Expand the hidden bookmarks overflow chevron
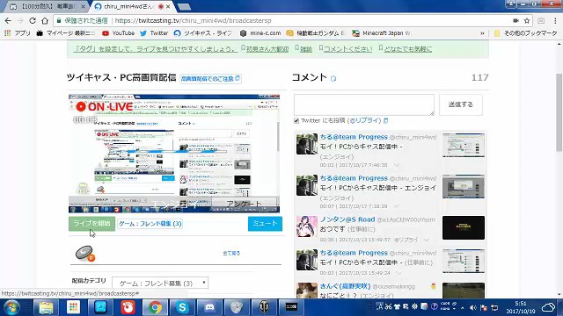 pyautogui.click(x=482, y=33)
